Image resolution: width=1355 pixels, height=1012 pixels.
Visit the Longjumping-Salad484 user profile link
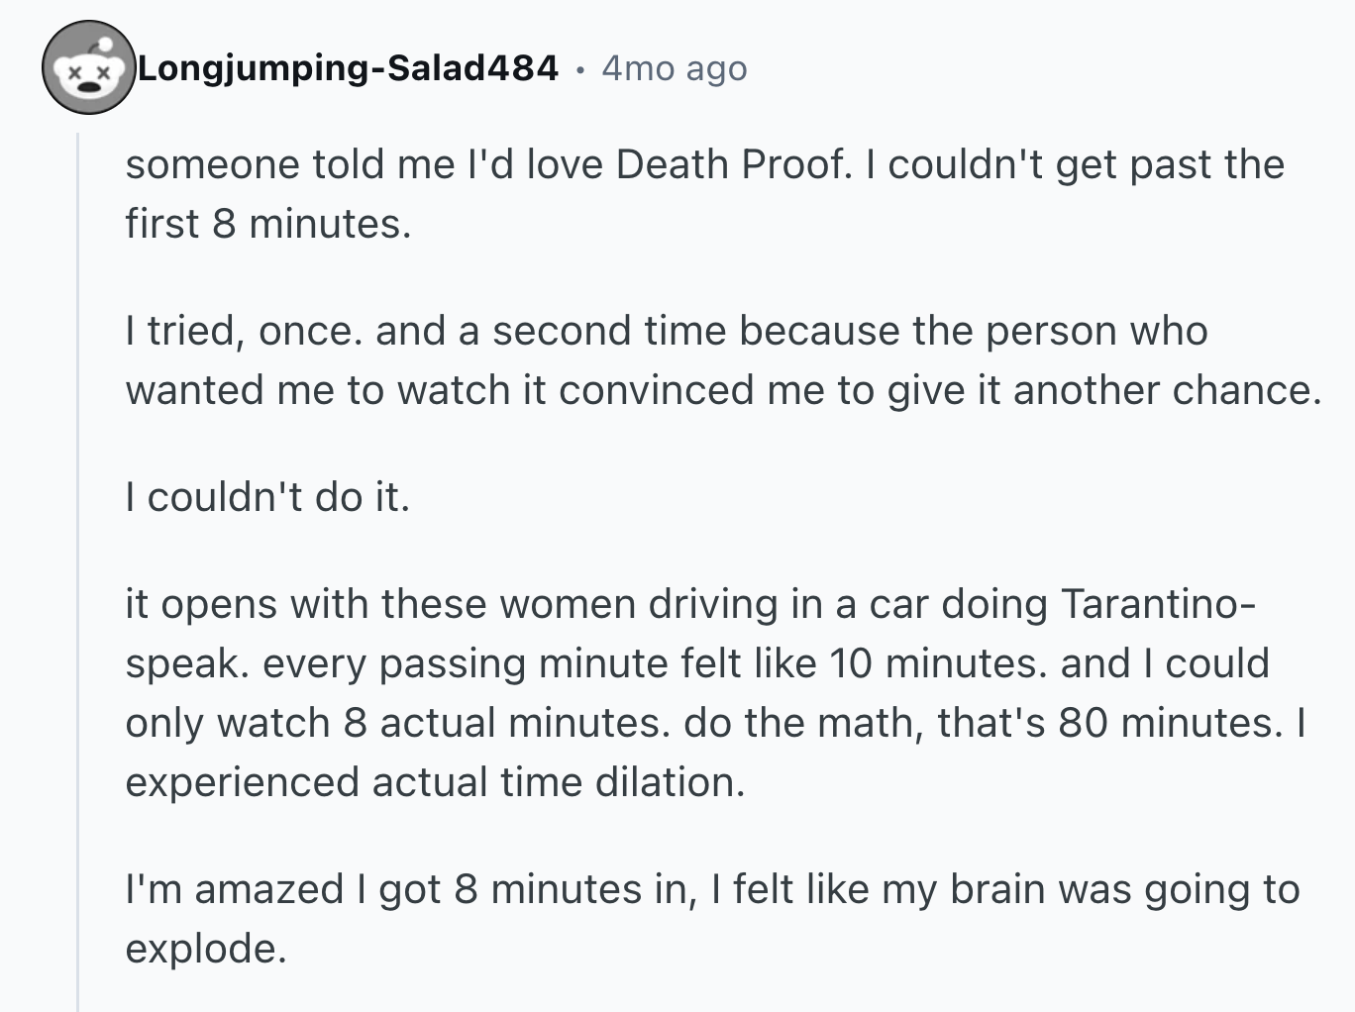(x=348, y=67)
